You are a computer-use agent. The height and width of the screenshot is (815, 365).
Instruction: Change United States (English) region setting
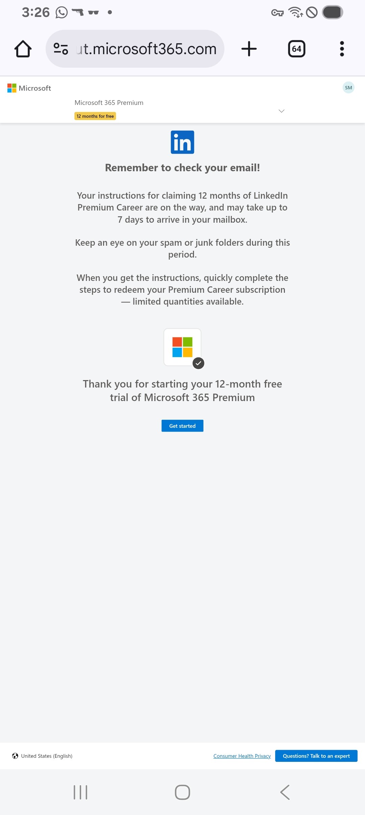[x=43, y=756]
